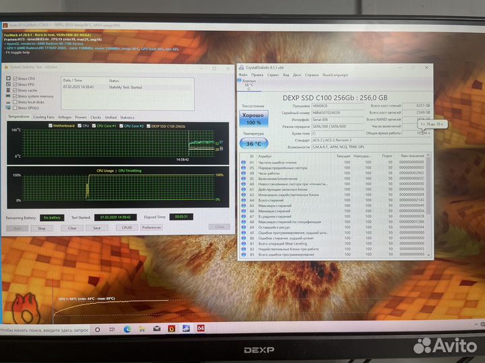Open the Язык(Language) menu
The image size is (485, 363).
point(335,75)
